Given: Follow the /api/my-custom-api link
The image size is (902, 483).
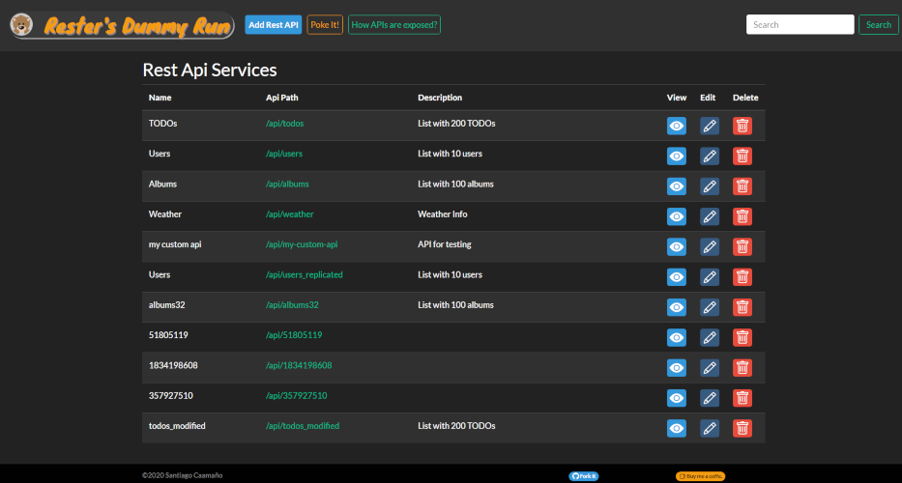Looking at the screenshot, I should point(302,244).
